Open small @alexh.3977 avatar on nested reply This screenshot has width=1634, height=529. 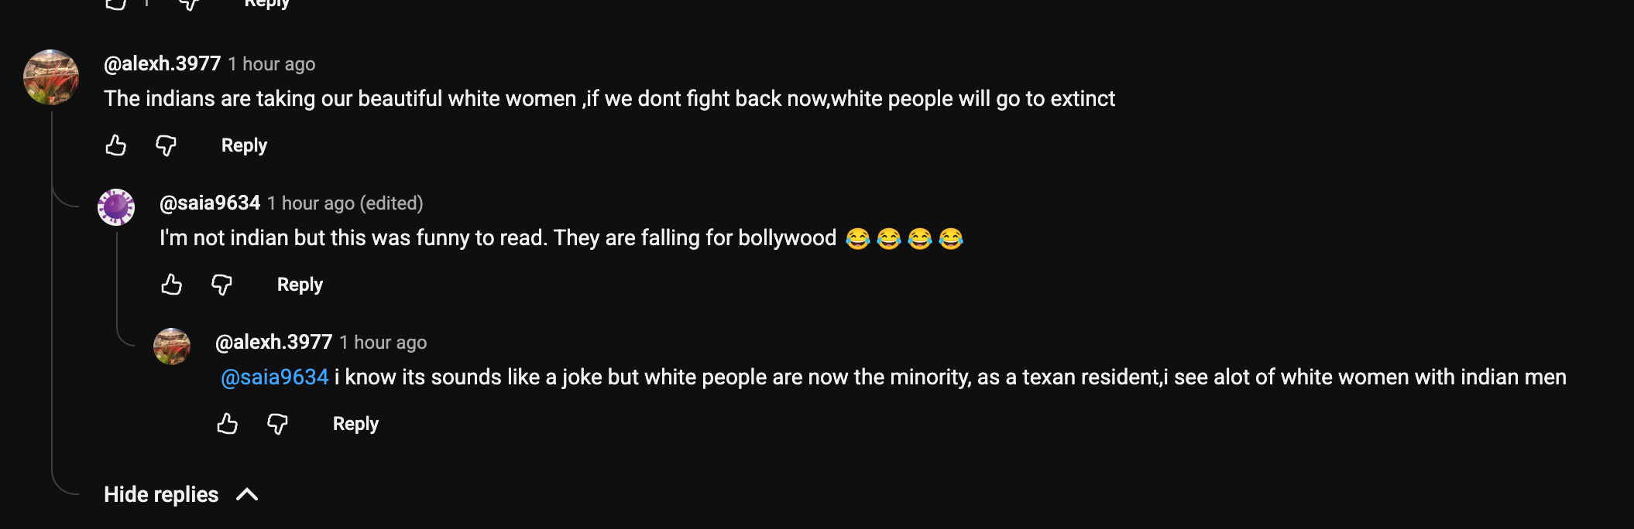click(x=172, y=346)
